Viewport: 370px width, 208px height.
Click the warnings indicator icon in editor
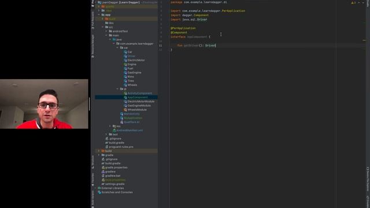pos(353,2)
